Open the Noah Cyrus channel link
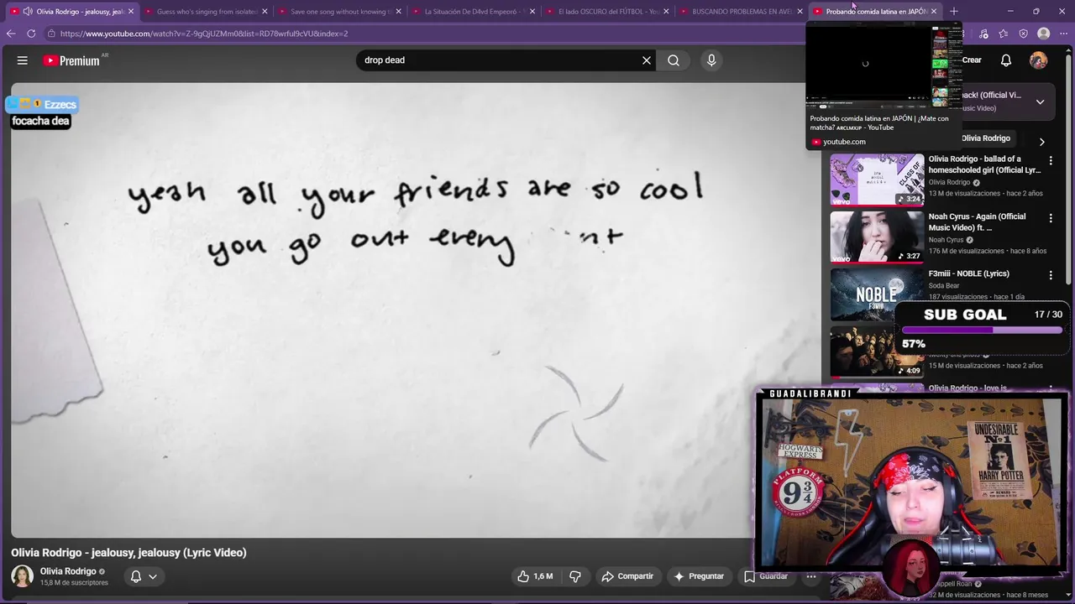 click(946, 240)
